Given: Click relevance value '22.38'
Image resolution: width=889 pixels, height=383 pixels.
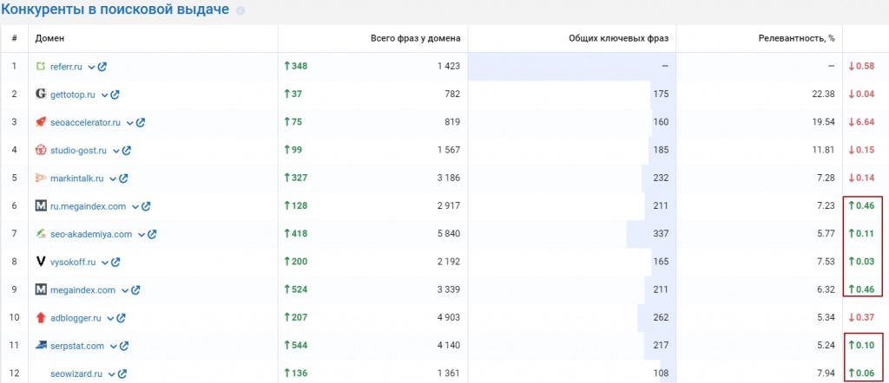Looking at the screenshot, I should (x=823, y=94).
